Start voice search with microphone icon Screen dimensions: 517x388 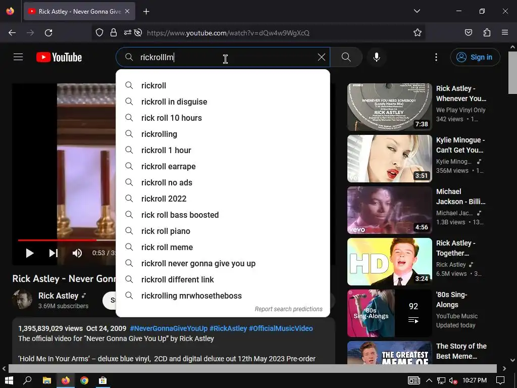coord(377,57)
